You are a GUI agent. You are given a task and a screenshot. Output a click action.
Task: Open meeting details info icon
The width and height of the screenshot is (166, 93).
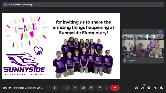[136, 88]
